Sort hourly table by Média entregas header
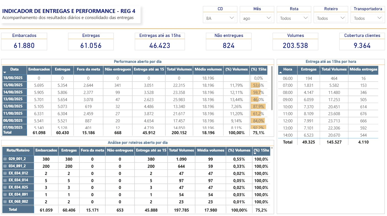 click(363, 69)
